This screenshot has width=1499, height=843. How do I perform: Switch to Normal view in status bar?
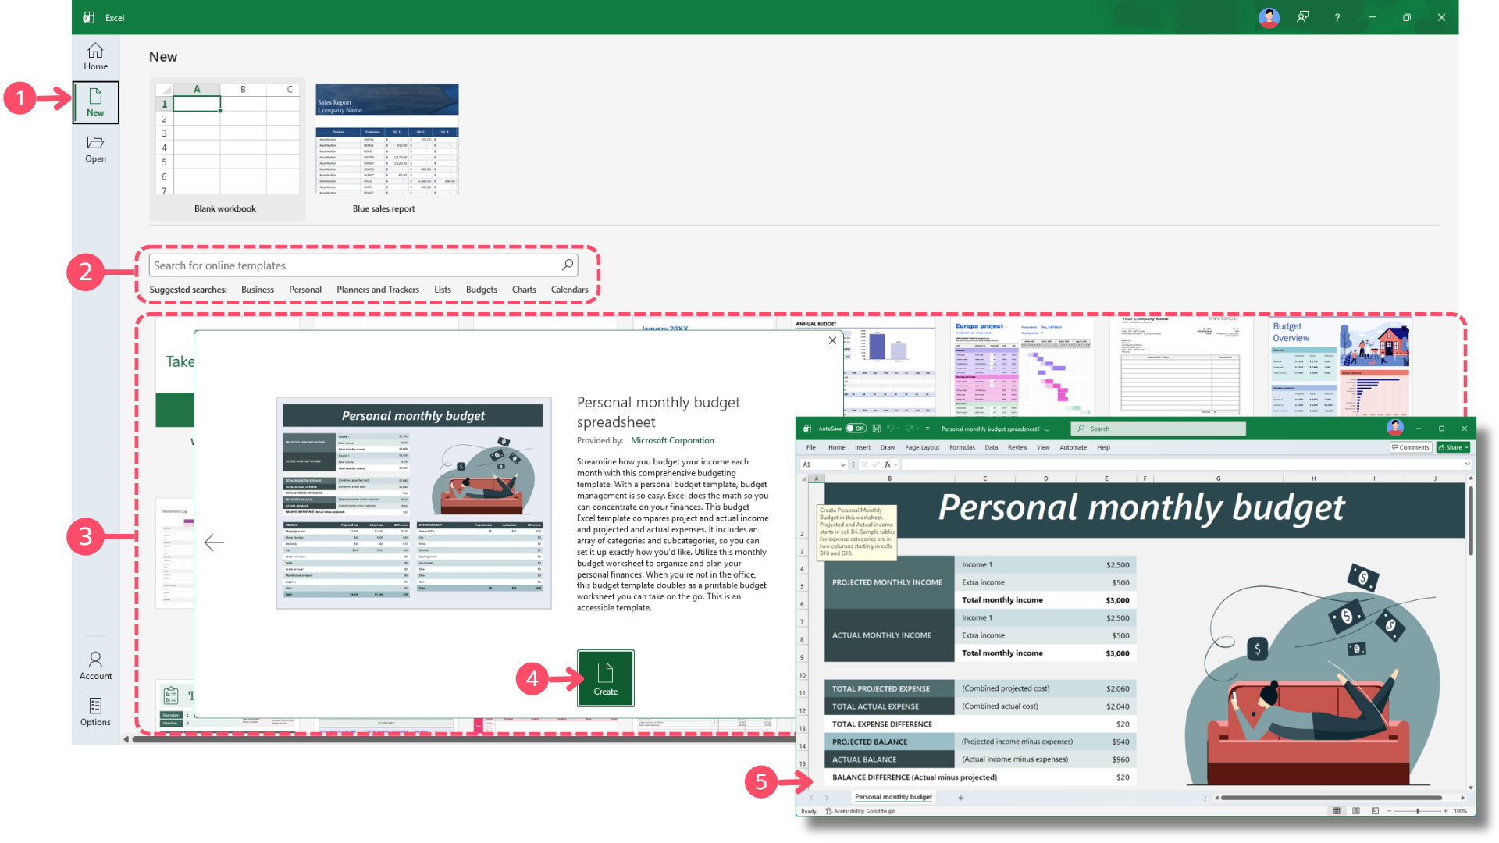[1337, 811]
